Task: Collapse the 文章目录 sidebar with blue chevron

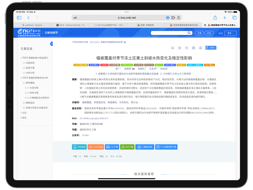Action: pyautogui.click(x=51, y=44)
